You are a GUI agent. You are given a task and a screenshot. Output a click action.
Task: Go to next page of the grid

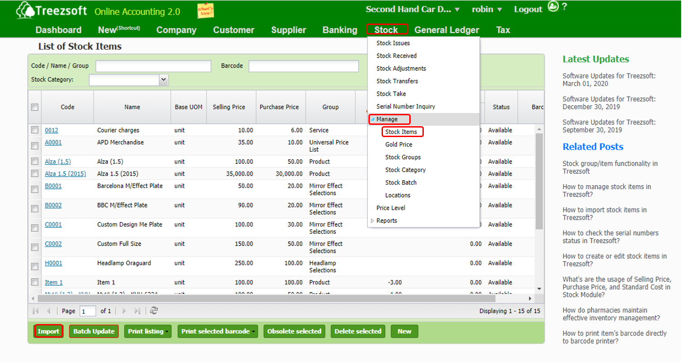[123, 311]
